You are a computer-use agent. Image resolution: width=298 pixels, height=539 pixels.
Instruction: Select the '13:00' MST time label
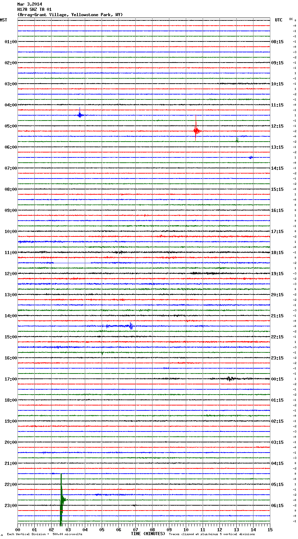(11, 295)
